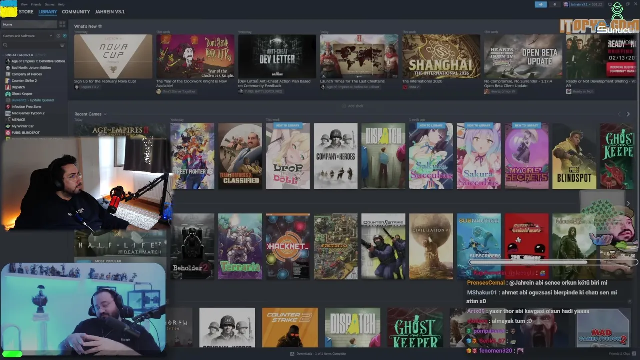Open the COMMUNITY tab

tap(76, 12)
